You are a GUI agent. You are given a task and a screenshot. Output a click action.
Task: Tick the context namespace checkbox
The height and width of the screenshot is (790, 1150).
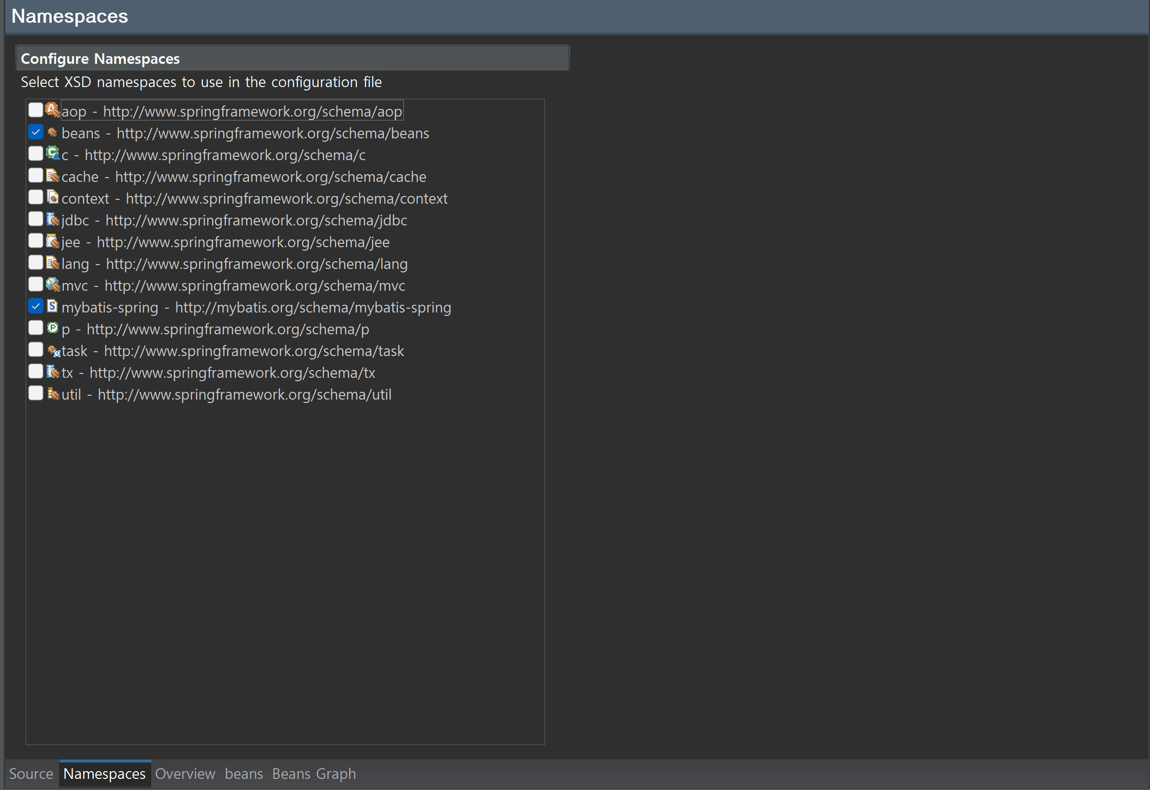(x=36, y=197)
